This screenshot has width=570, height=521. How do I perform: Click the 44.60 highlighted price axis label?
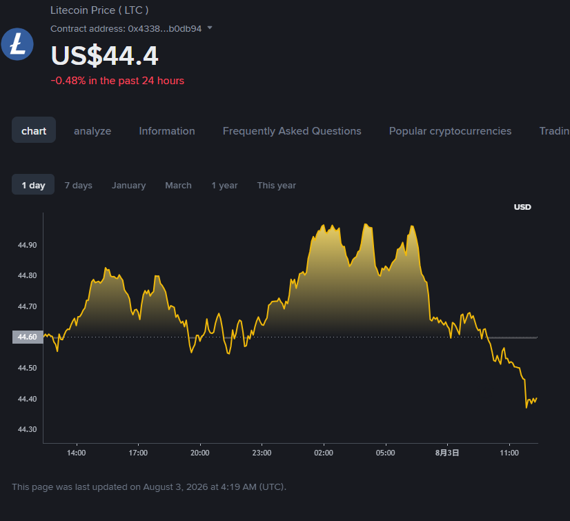tap(28, 337)
